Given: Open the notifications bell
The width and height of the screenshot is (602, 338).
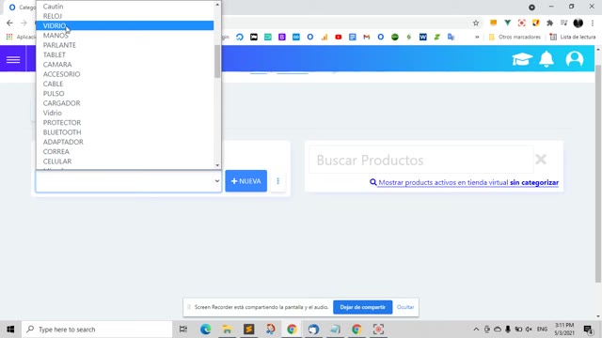Looking at the screenshot, I should pos(547,59).
